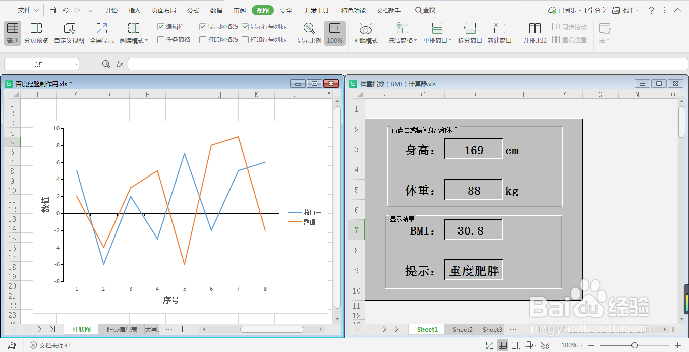Open a 新建窗口 new window
The image size is (689, 352).
click(x=499, y=34)
